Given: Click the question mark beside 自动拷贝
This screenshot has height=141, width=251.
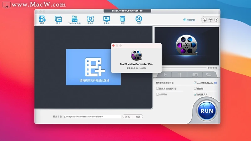Looking at the screenshot, I should tap(207, 94).
